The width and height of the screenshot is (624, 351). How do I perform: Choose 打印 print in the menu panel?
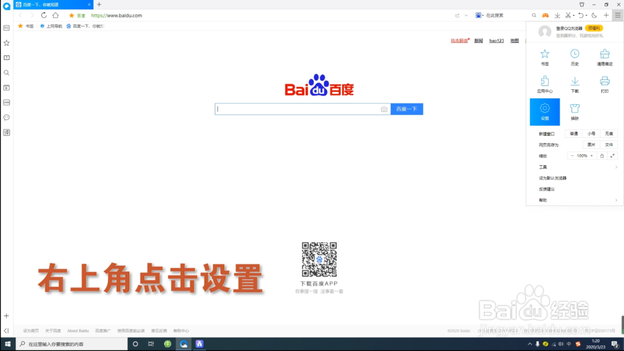click(x=605, y=84)
